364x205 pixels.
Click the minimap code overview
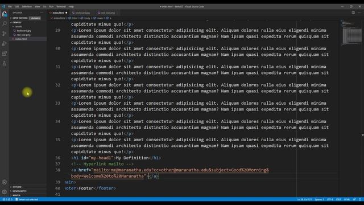click(351, 32)
